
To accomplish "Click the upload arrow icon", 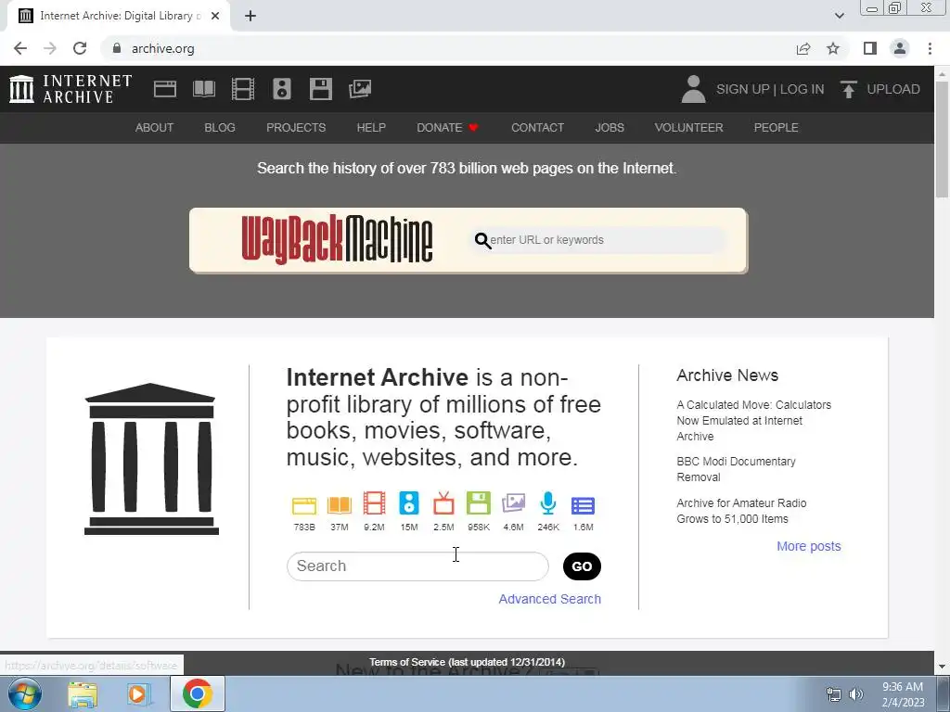I will coord(848,89).
